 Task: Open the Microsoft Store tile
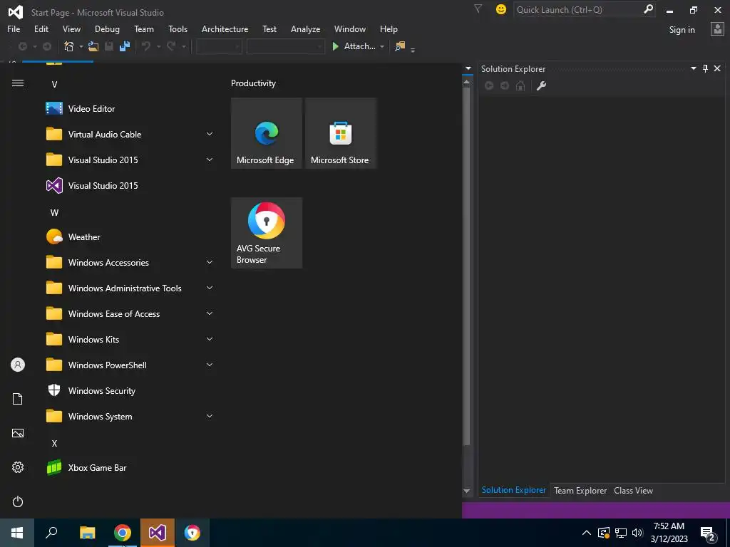[340, 133]
